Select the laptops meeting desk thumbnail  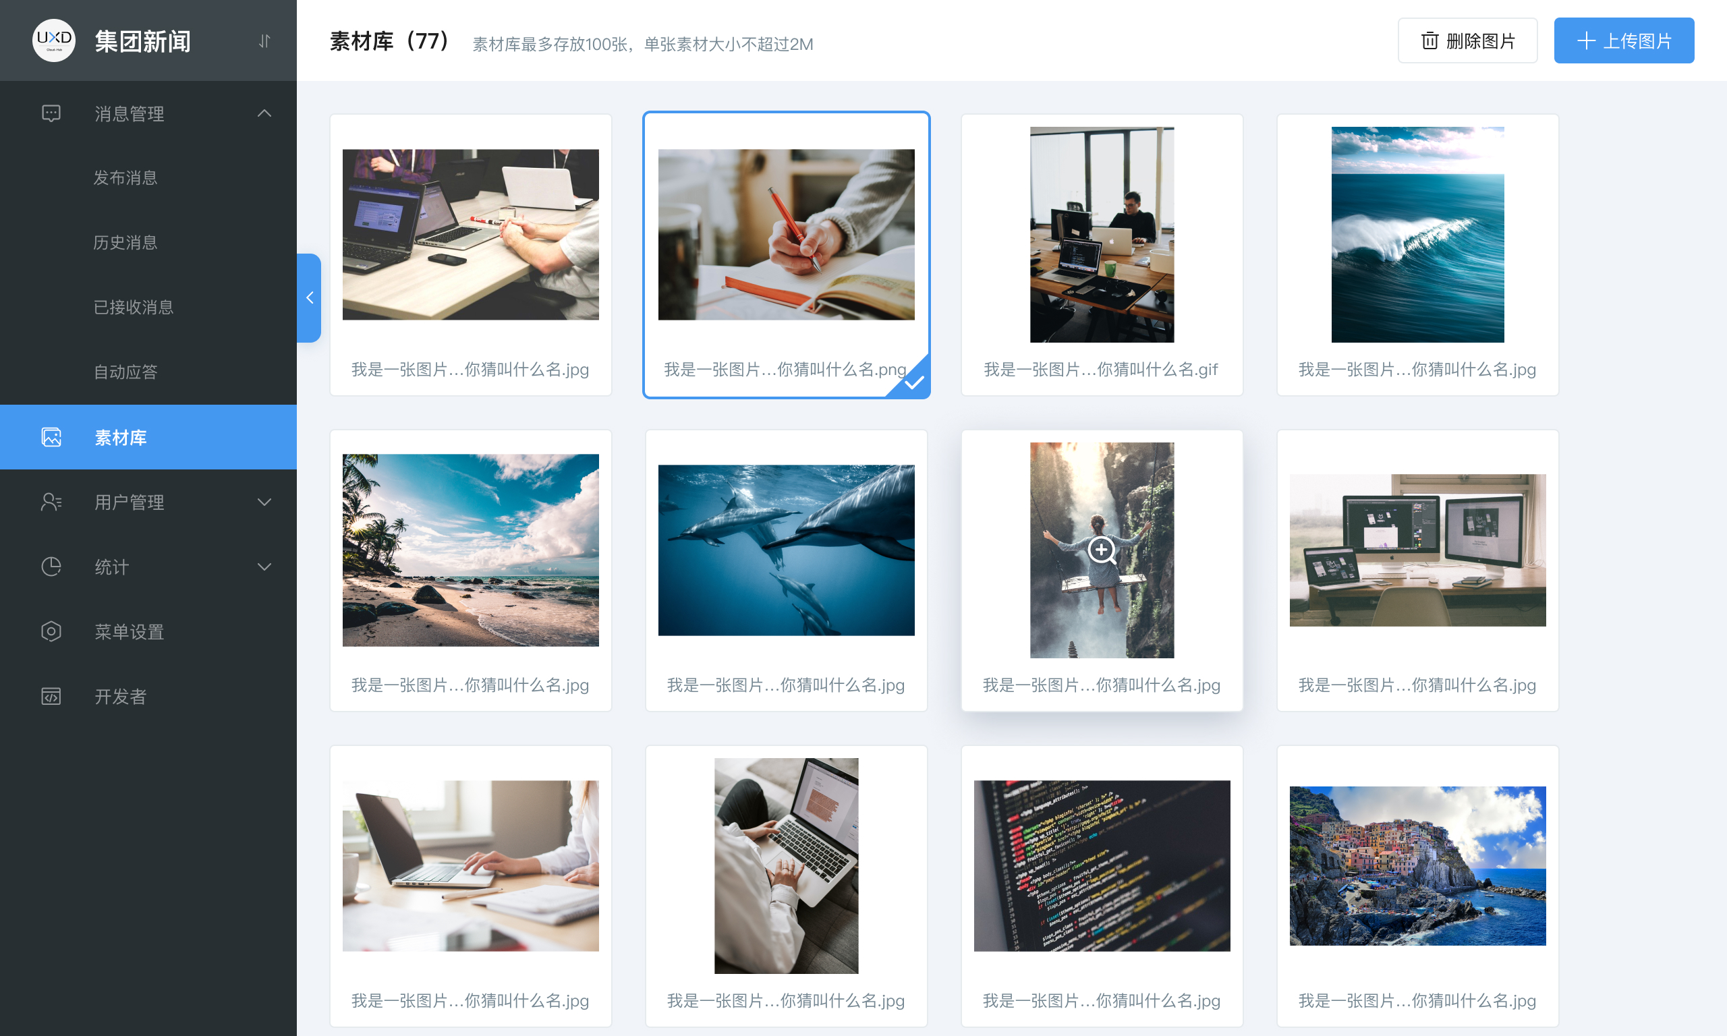[470, 235]
